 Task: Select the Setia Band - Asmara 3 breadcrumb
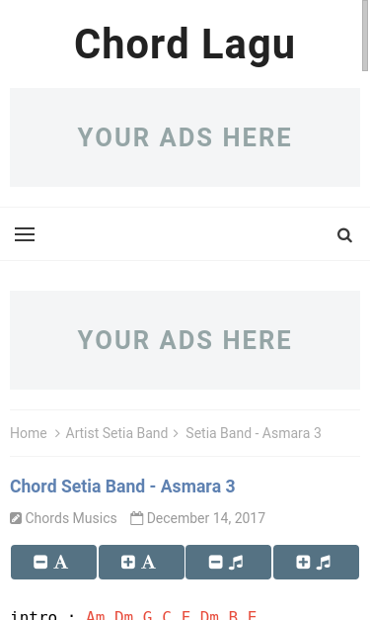[254, 433]
